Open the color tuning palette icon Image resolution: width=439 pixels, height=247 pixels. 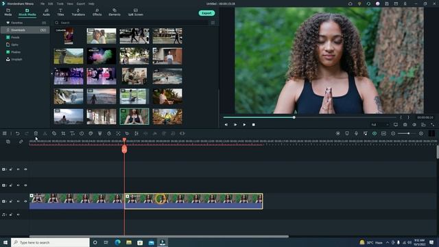point(91,134)
